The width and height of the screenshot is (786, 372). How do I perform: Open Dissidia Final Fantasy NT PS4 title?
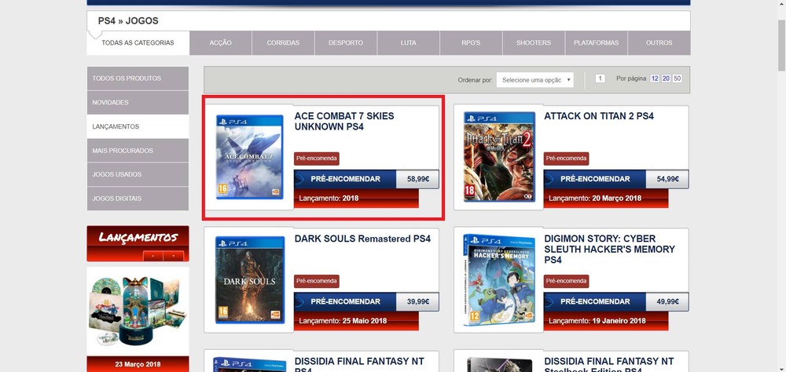coord(359,366)
